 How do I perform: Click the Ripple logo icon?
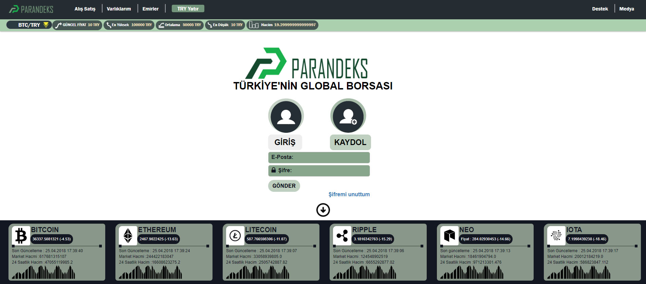tap(342, 236)
